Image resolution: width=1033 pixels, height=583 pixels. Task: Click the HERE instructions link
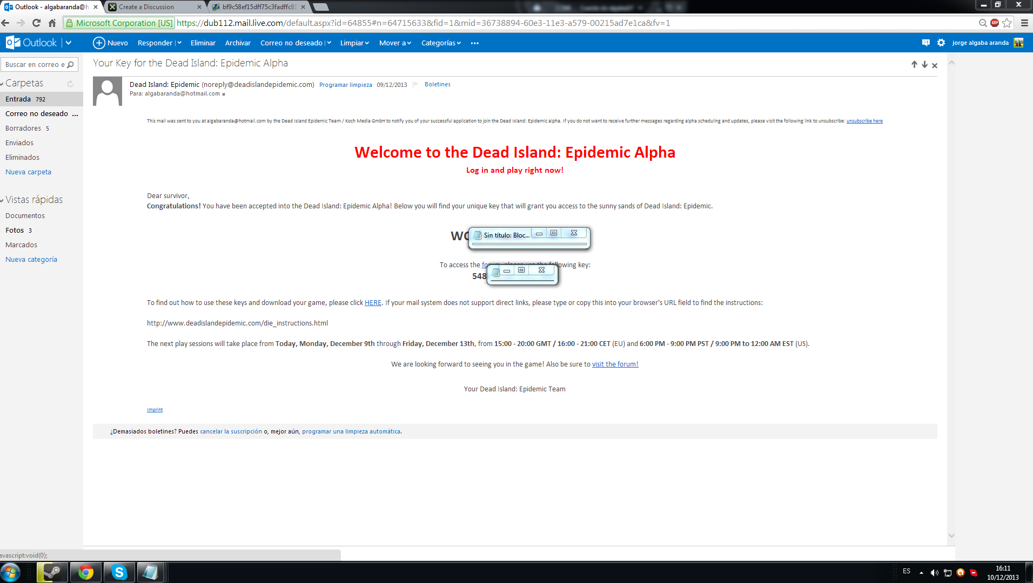click(x=373, y=303)
